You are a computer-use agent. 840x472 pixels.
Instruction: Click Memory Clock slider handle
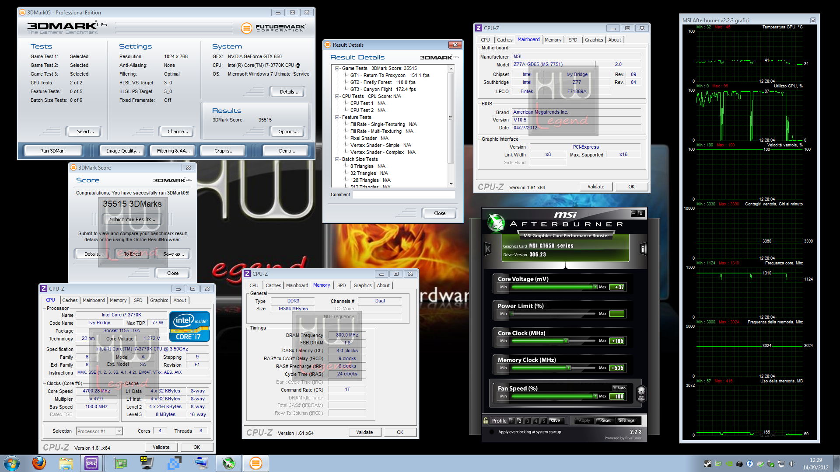point(569,368)
